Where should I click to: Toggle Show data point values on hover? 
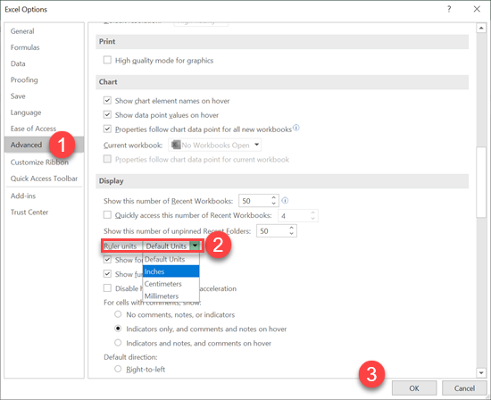click(107, 115)
